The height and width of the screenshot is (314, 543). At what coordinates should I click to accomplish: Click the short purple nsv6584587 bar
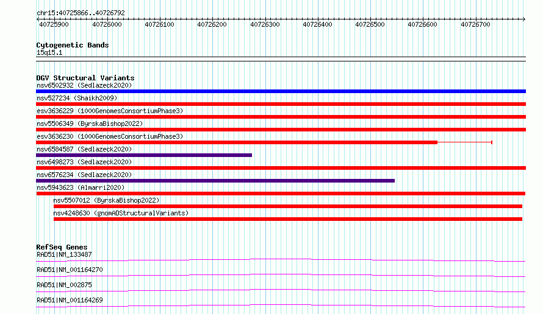(144, 155)
